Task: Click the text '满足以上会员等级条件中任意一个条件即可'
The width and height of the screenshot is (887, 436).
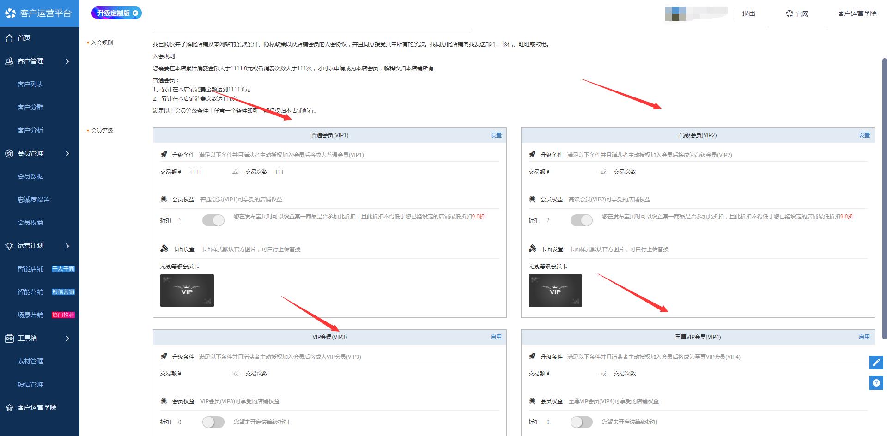Action: point(206,111)
